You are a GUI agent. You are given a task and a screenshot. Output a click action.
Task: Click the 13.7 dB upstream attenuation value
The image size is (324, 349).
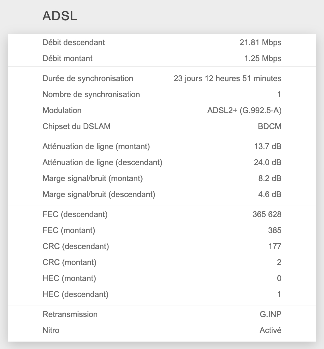268,147
